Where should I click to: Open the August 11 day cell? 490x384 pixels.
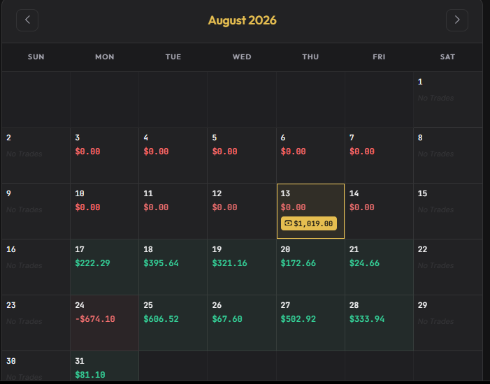click(173, 212)
